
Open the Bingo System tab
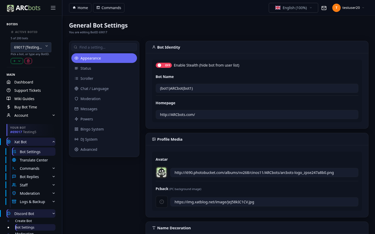tap(104, 129)
